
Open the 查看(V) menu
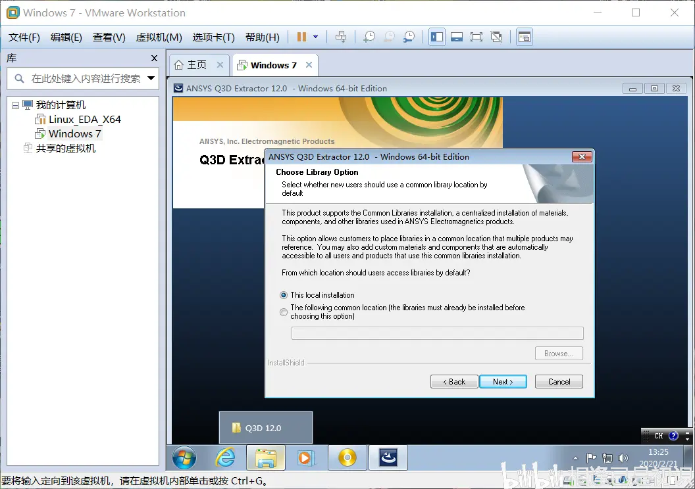tap(109, 37)
